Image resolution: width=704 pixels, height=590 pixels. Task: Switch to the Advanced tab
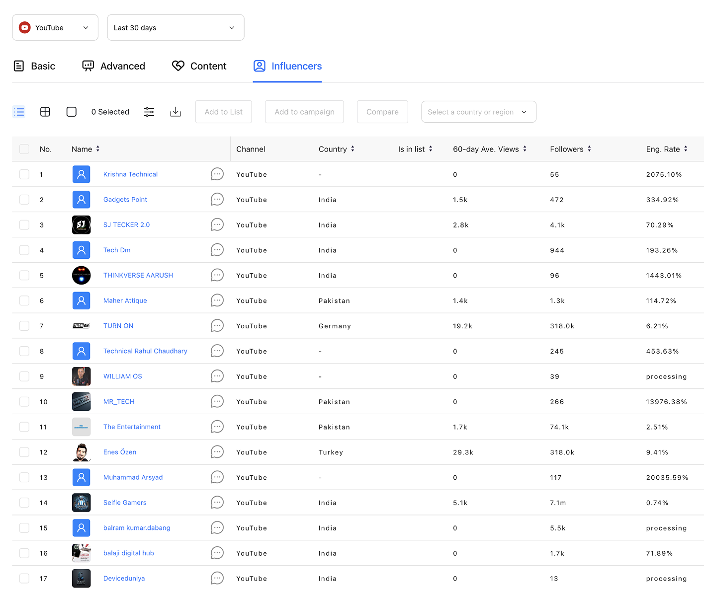[x=113, y=66]
